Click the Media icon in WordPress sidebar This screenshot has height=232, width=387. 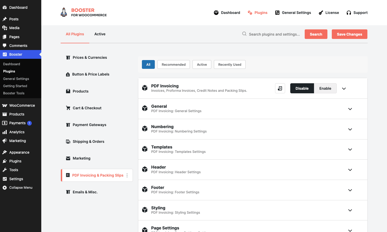click(x=5, y=28)
